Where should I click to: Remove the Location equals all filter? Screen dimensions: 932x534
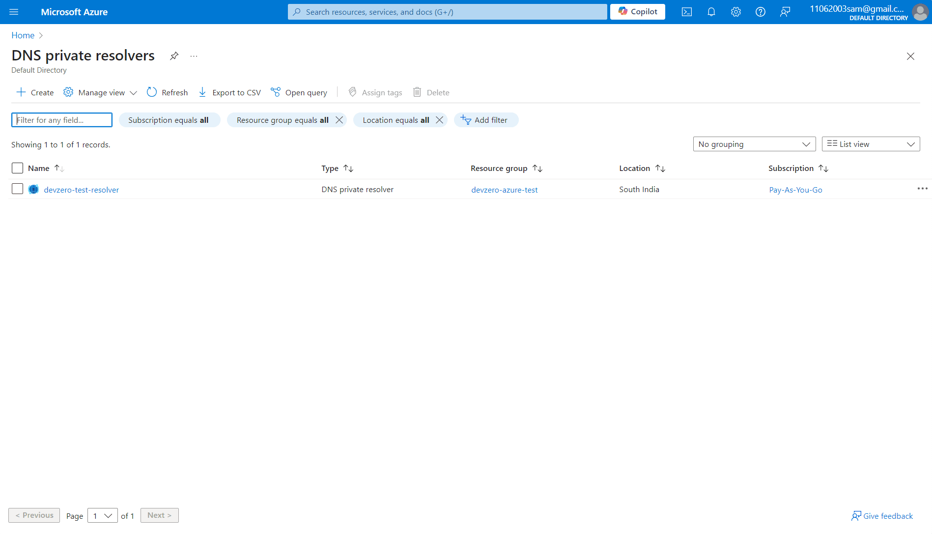pyautogui.click(x=440, y=120)
